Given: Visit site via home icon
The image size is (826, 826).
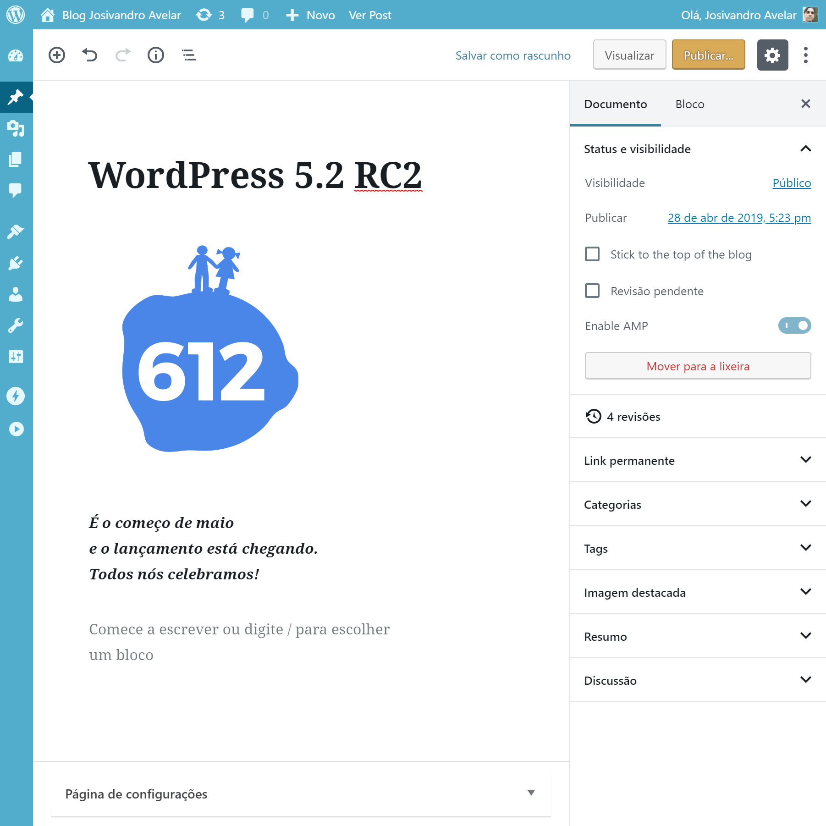Looking at the screenshot, I should tap(47, 15).
